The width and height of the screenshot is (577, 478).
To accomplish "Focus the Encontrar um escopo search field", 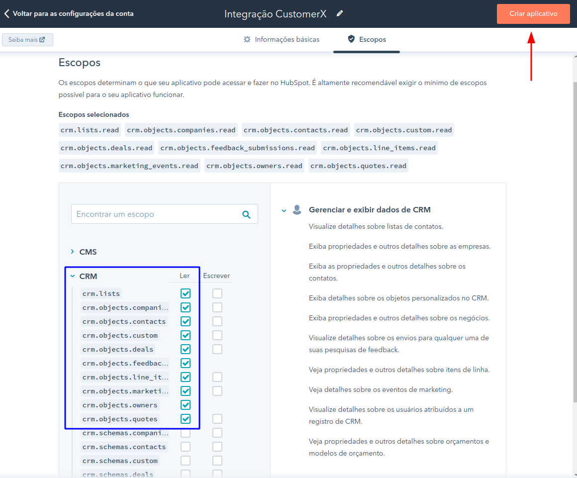I will click(x=165, y=214).
